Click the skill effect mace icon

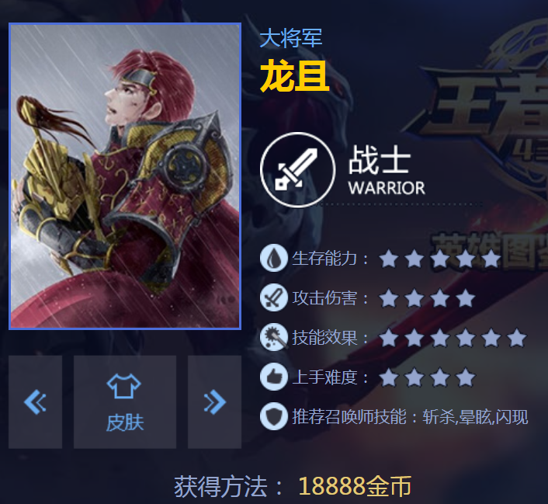[x=274, y=337]
